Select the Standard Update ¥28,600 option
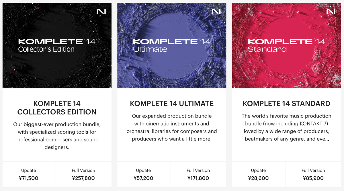This screenshot has height=191, width=344. (258, 174)
